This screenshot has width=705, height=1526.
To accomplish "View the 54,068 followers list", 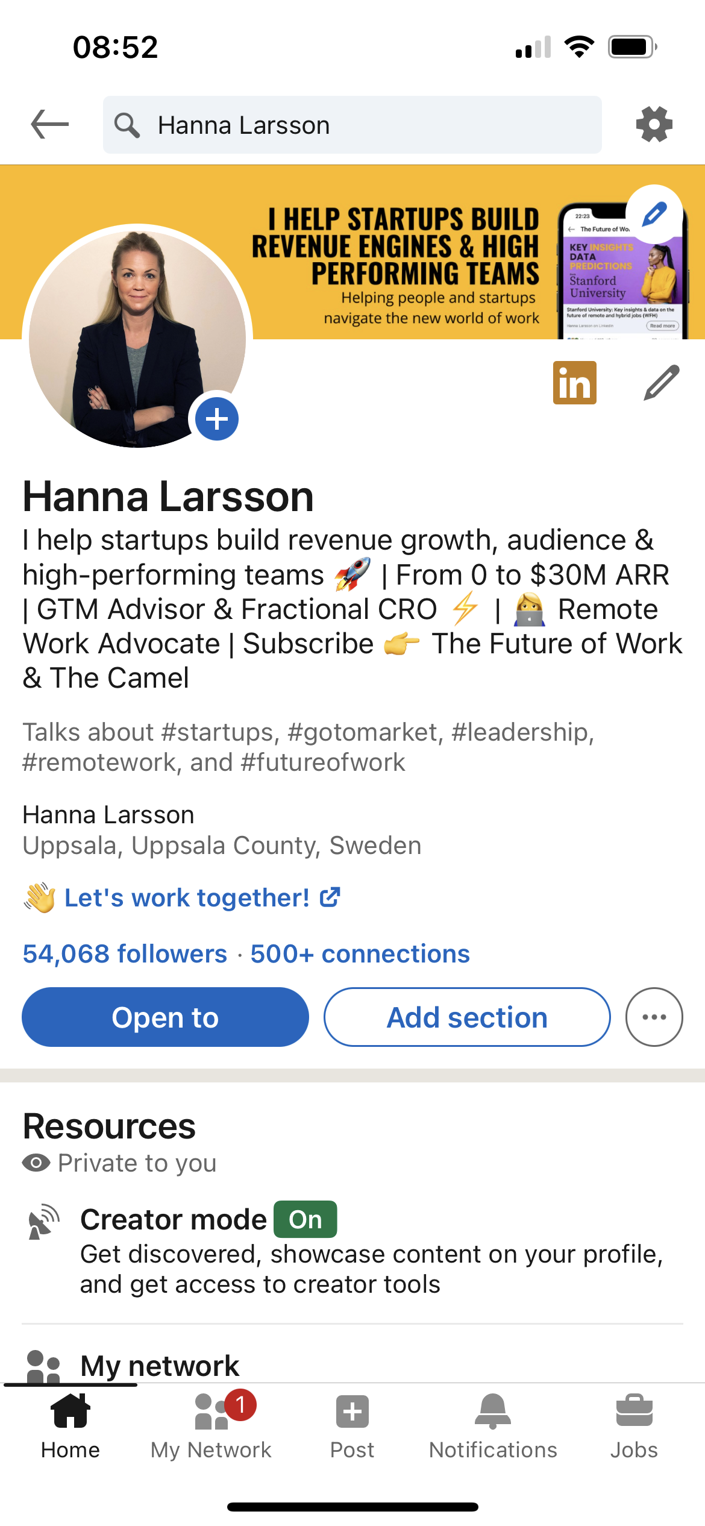I will [x=125, y=954].
